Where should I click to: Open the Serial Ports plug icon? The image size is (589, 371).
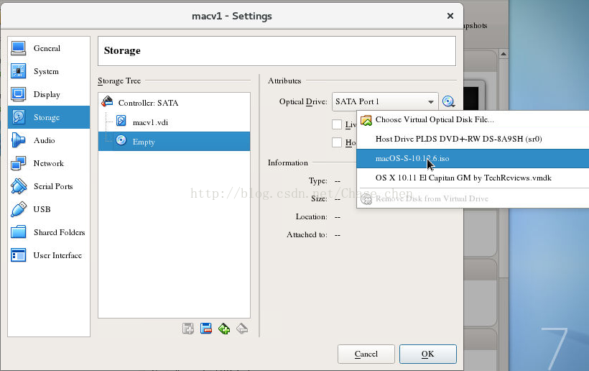point(19,186)
